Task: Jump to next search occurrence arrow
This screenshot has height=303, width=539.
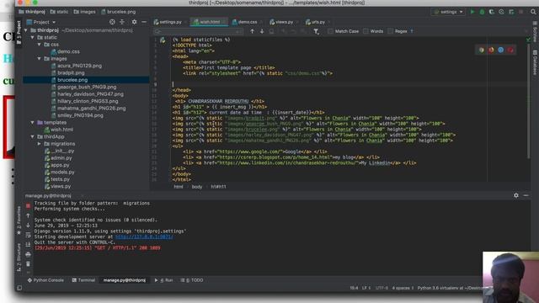Action: 262,31
